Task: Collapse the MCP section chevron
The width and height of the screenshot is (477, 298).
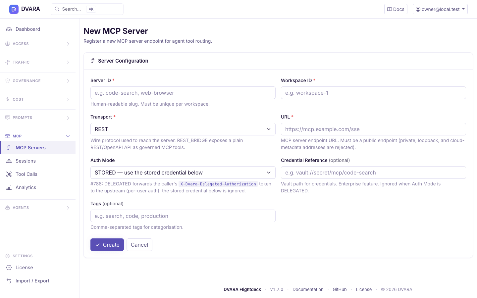Action: (x=68, y=136)
